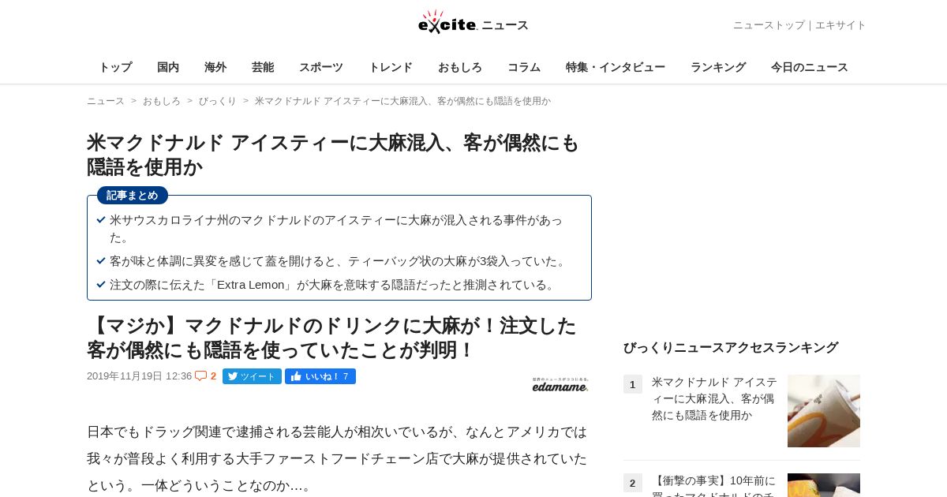Screen dimensions: 947x497
Task: Click the びっくりニュースアクセスランキング heading
Action: 731,347
